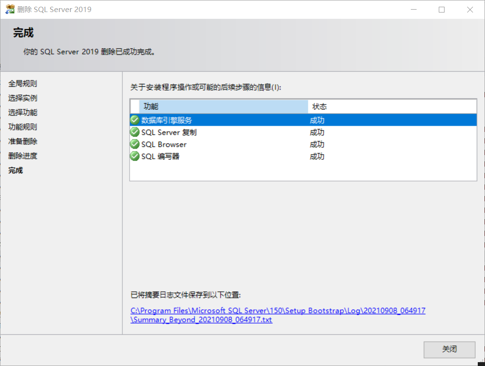Open the Summary_Beyond log file link
485x366 pixels.
pos(278,315)
